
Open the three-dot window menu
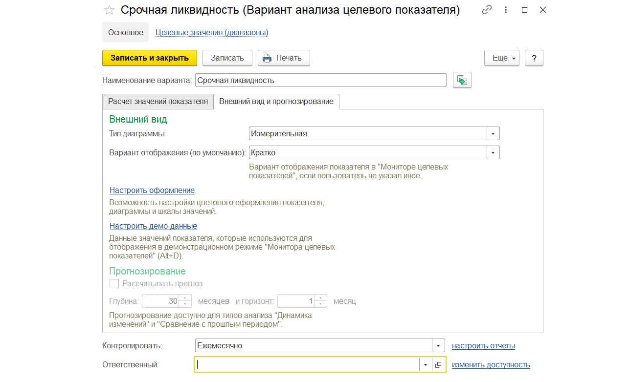point(506,10)
